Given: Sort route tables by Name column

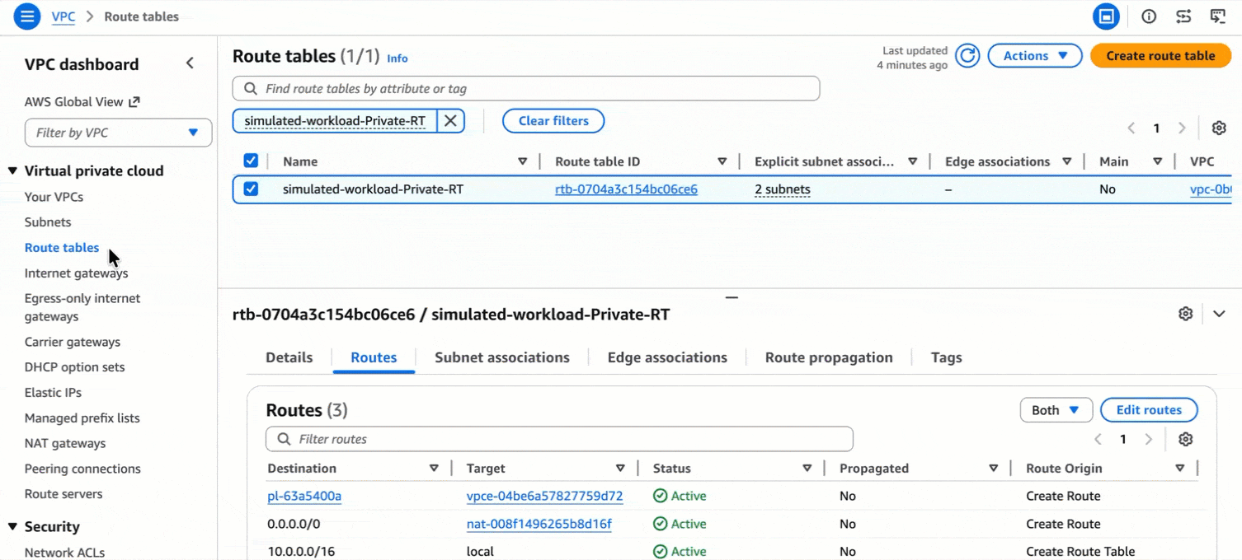Looking at the screenshot, I should pyautogui.click(x=522, y=161).
